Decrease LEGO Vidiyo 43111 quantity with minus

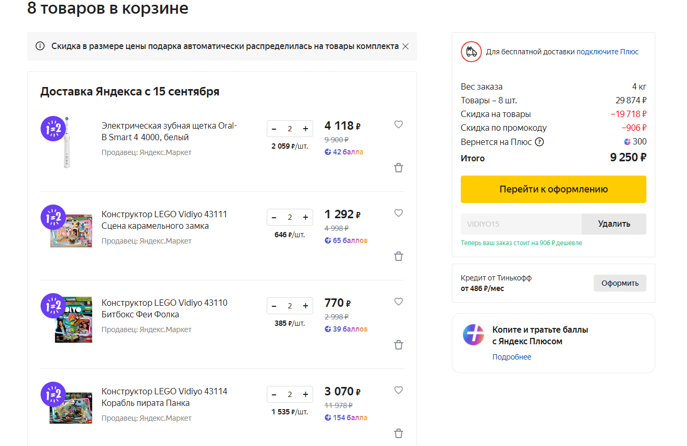(274, 217)
